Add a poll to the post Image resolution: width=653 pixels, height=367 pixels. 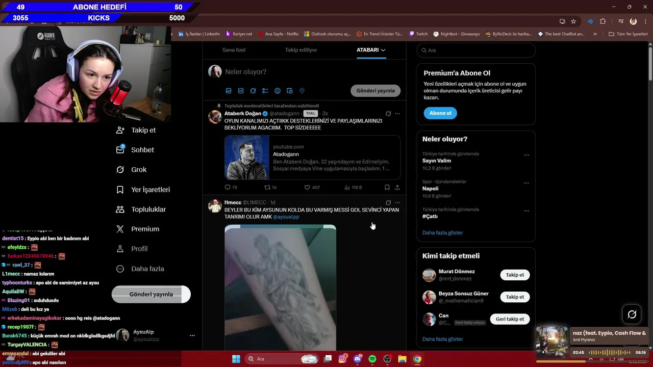(x=265, y=91)
